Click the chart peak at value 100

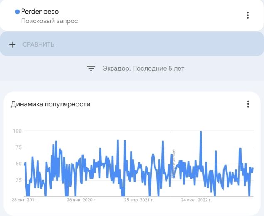tap(201, 132)
